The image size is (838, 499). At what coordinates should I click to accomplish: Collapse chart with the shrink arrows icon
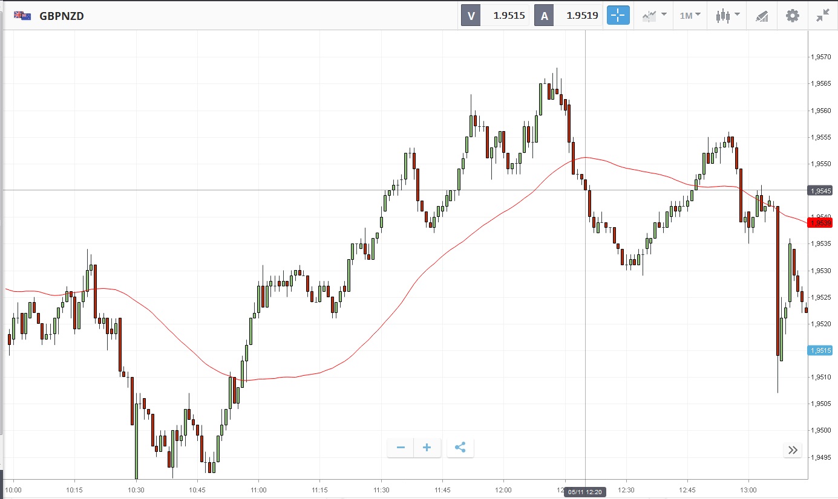[822, 16]
